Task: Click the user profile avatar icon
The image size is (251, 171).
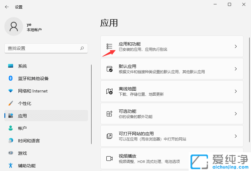Action: pos(13,26)
